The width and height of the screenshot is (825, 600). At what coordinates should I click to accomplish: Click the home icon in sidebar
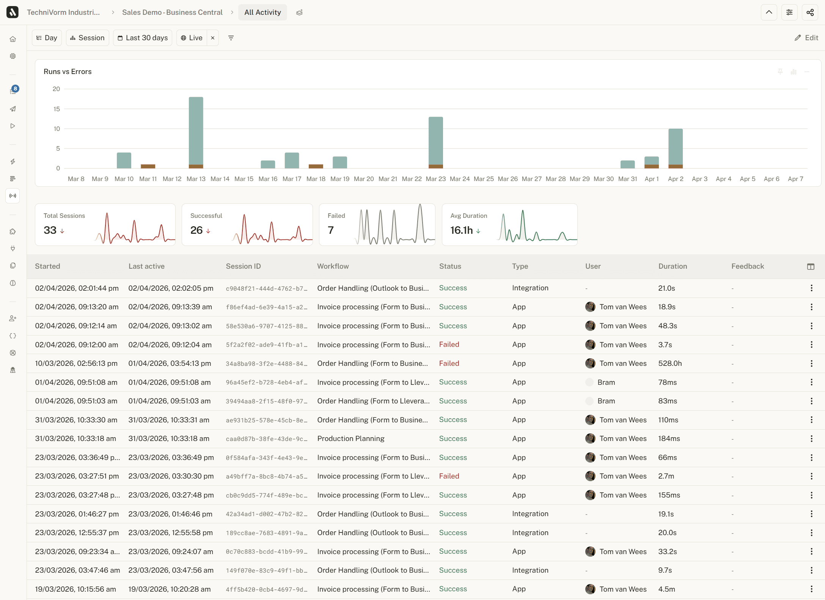coord(13,39)
